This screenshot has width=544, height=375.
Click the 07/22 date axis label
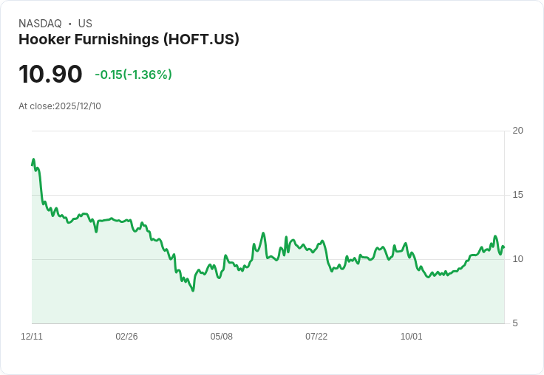point(316,337)
